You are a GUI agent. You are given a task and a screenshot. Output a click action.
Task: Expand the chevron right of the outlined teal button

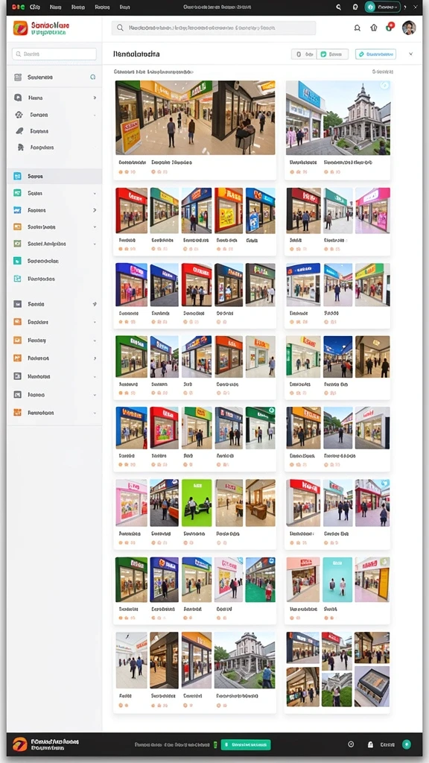pos(411,54)
